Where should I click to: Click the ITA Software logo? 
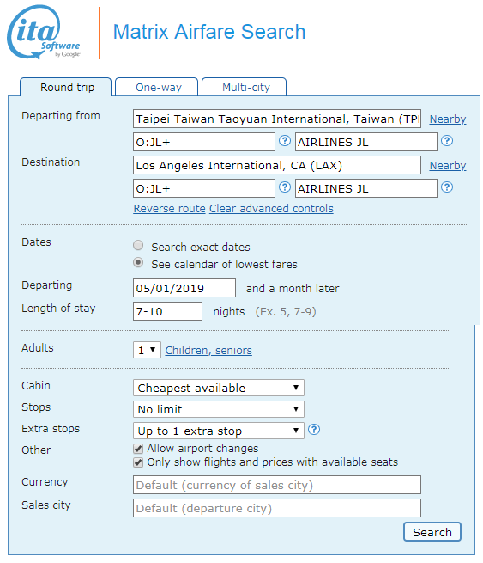(44, 32)
